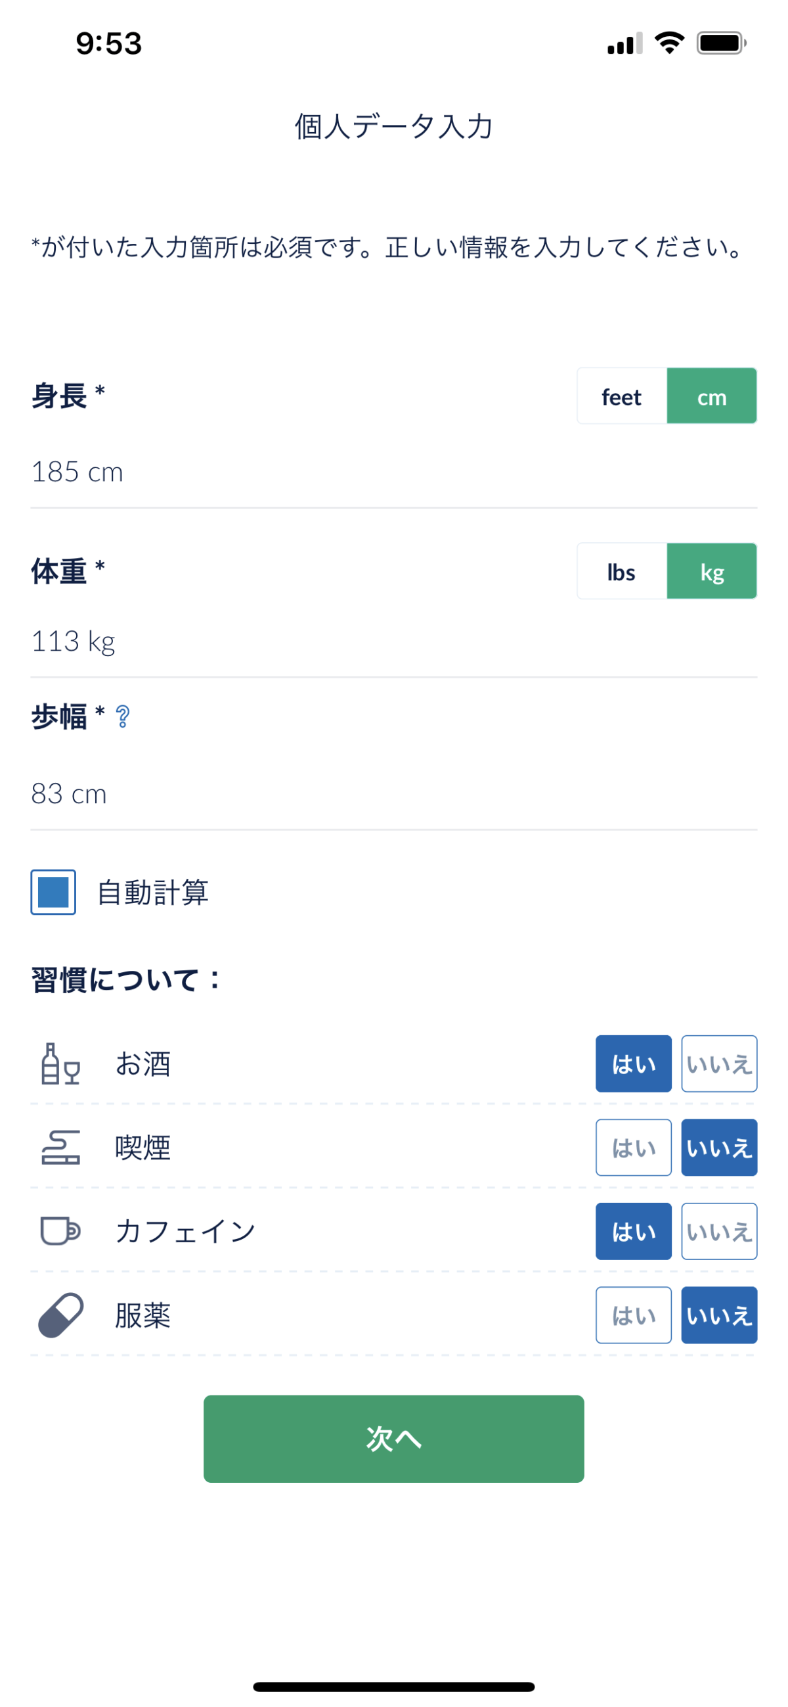Select kg as the weight unit
This screenshot has width=788, height=1707.
[x=711, y=571]
